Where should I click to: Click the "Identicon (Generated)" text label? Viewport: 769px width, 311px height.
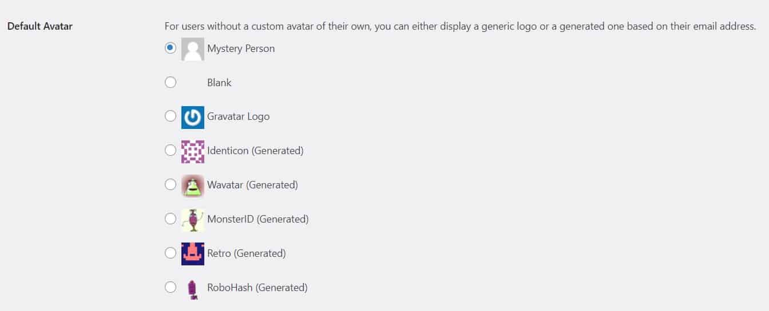pyautogui.click(x=255, y=151)
